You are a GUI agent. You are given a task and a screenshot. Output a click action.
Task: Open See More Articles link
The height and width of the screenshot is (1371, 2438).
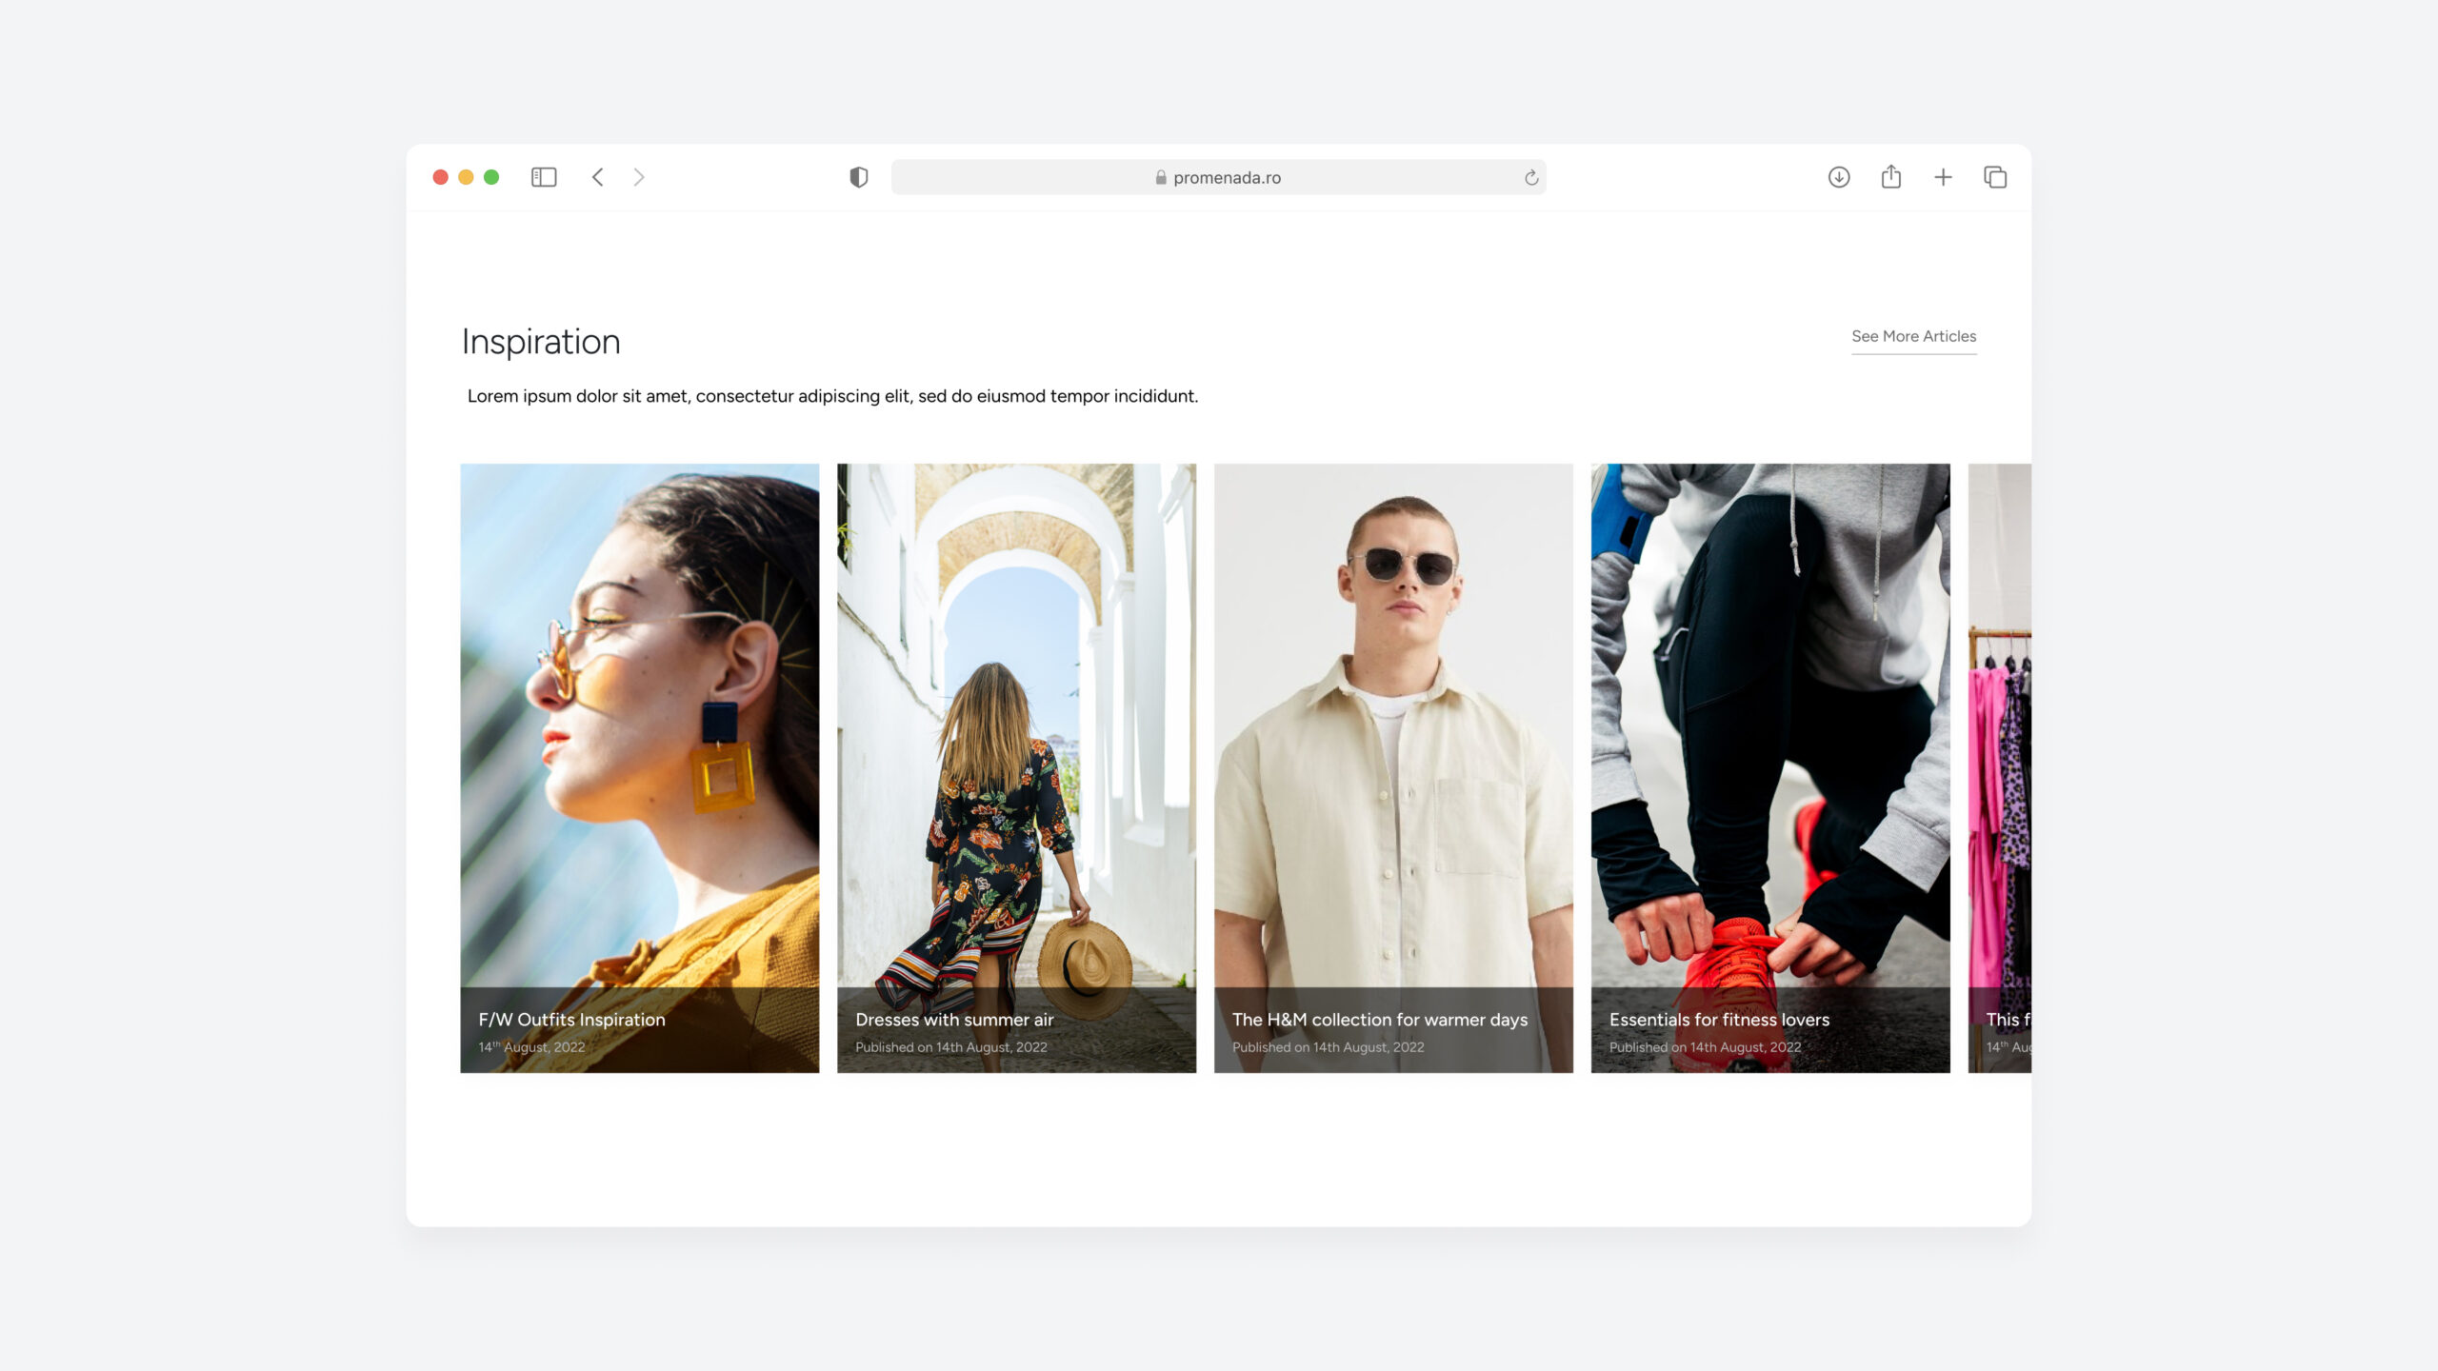pos(1913,336)
